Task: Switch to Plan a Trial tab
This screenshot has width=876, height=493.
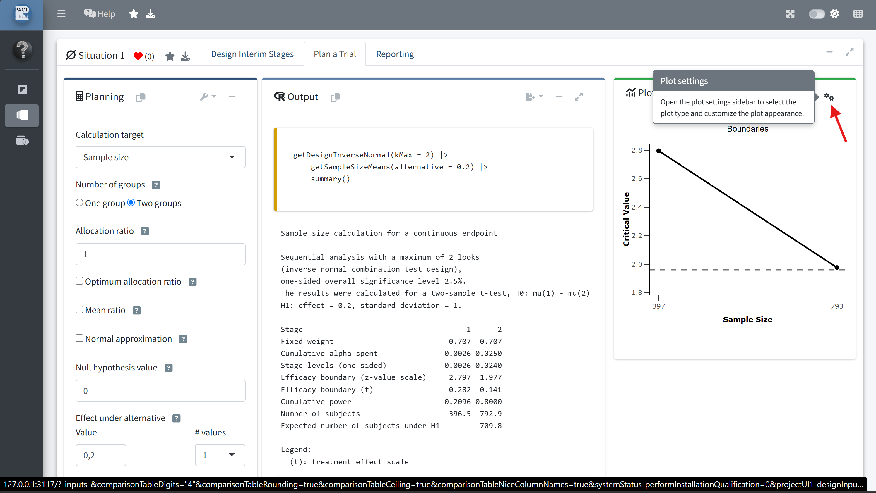Action: (x=335, y=54)
